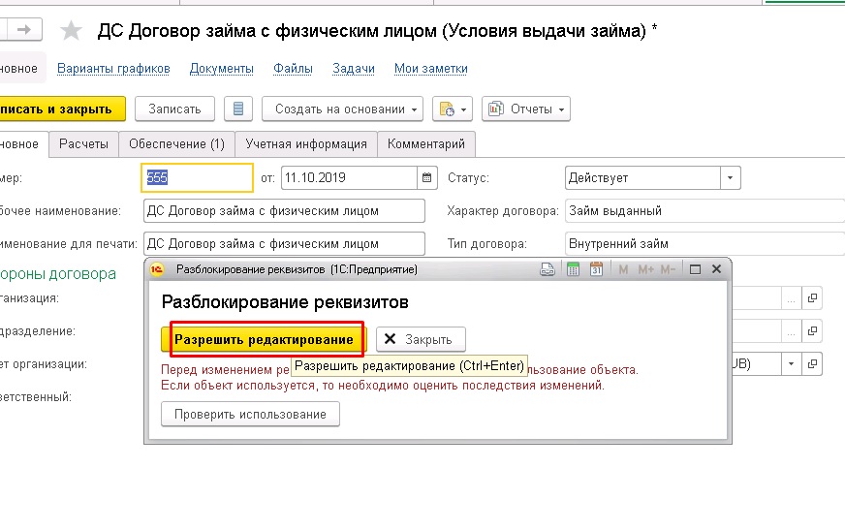The width and height of the screenshot is (845, 530).
Task: Expand the Счет организации dropdown arrow
Action: tap(791, 364)
